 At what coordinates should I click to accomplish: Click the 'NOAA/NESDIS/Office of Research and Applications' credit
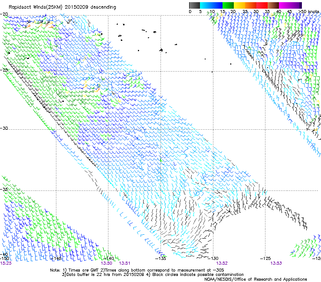(255, 279)
